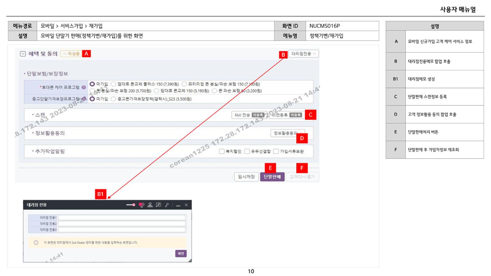Open the 대리점전용 memo button

tap(304, 54)
